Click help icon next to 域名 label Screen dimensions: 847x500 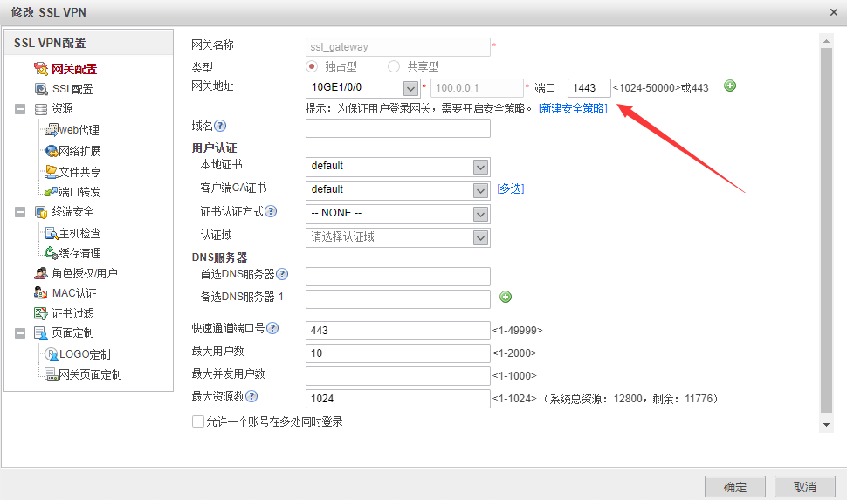click(220, 127)
